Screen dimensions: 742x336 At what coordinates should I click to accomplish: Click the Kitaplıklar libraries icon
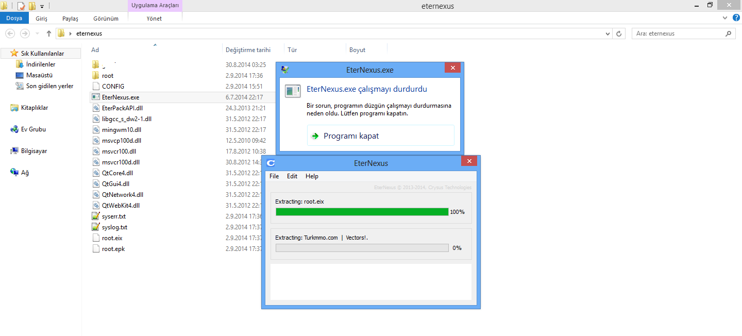tap(14, 108)
